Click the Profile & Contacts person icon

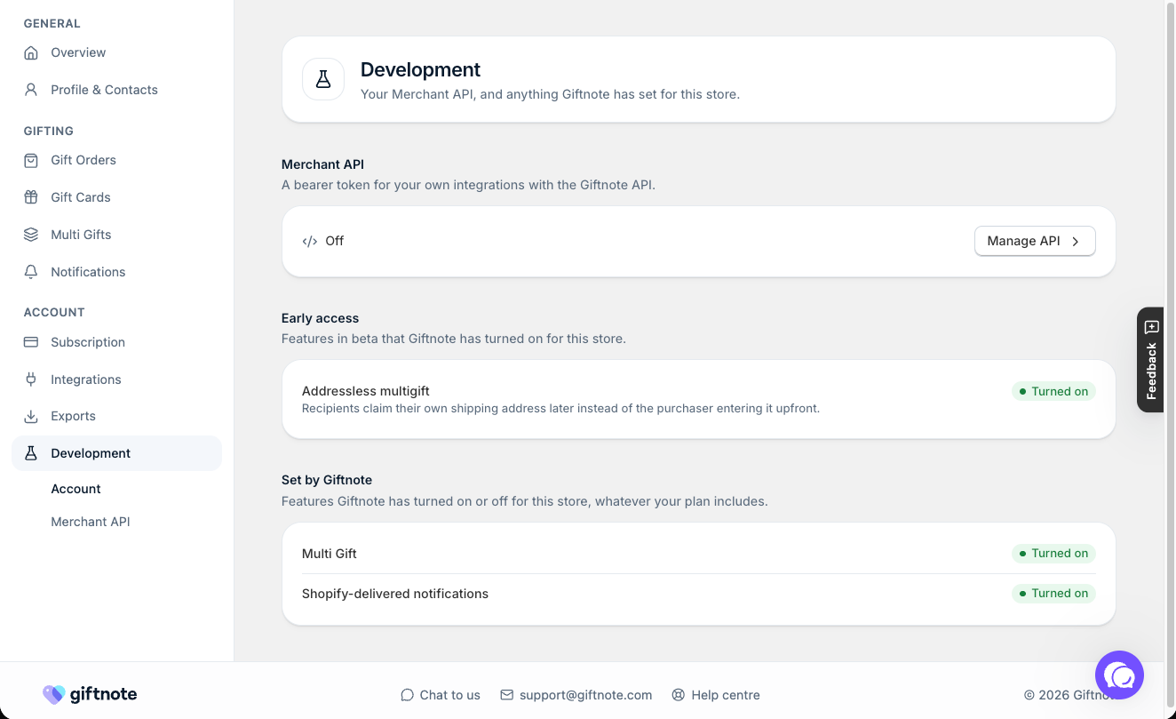[31, 90]
